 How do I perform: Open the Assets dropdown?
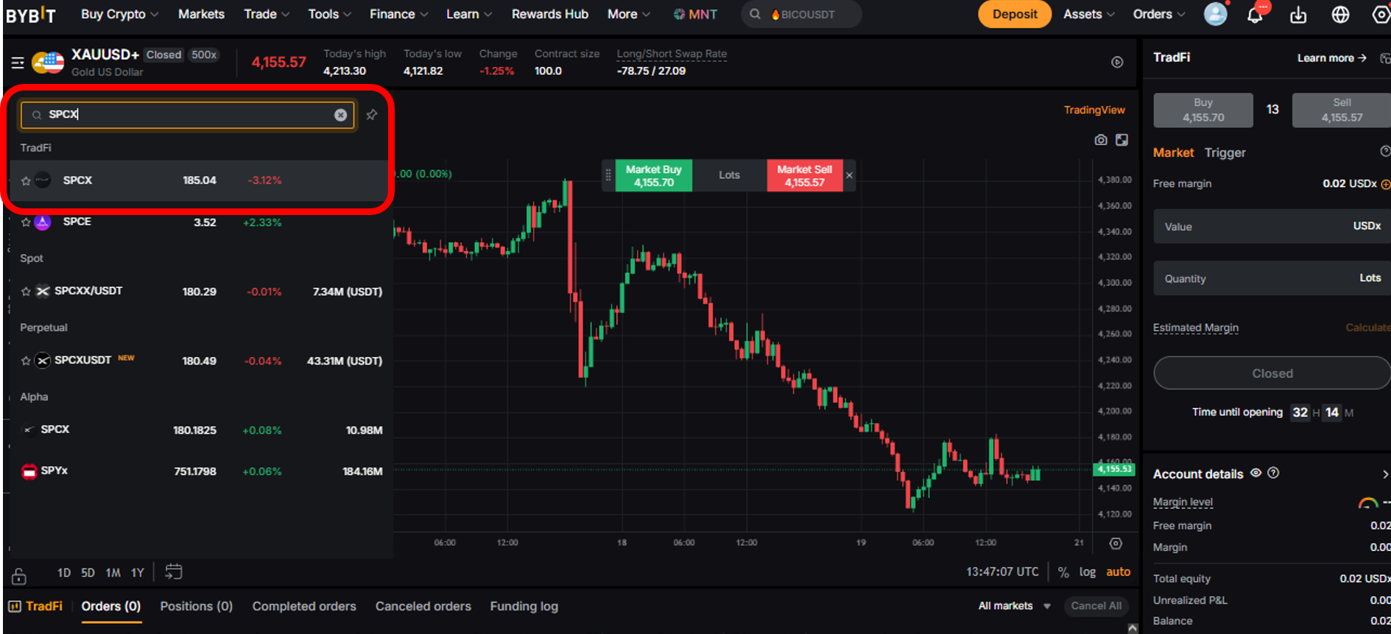(1088, 14)
